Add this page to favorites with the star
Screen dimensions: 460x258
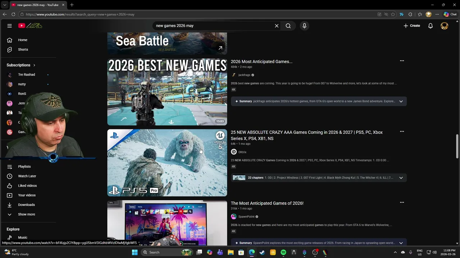pos(393,14)
